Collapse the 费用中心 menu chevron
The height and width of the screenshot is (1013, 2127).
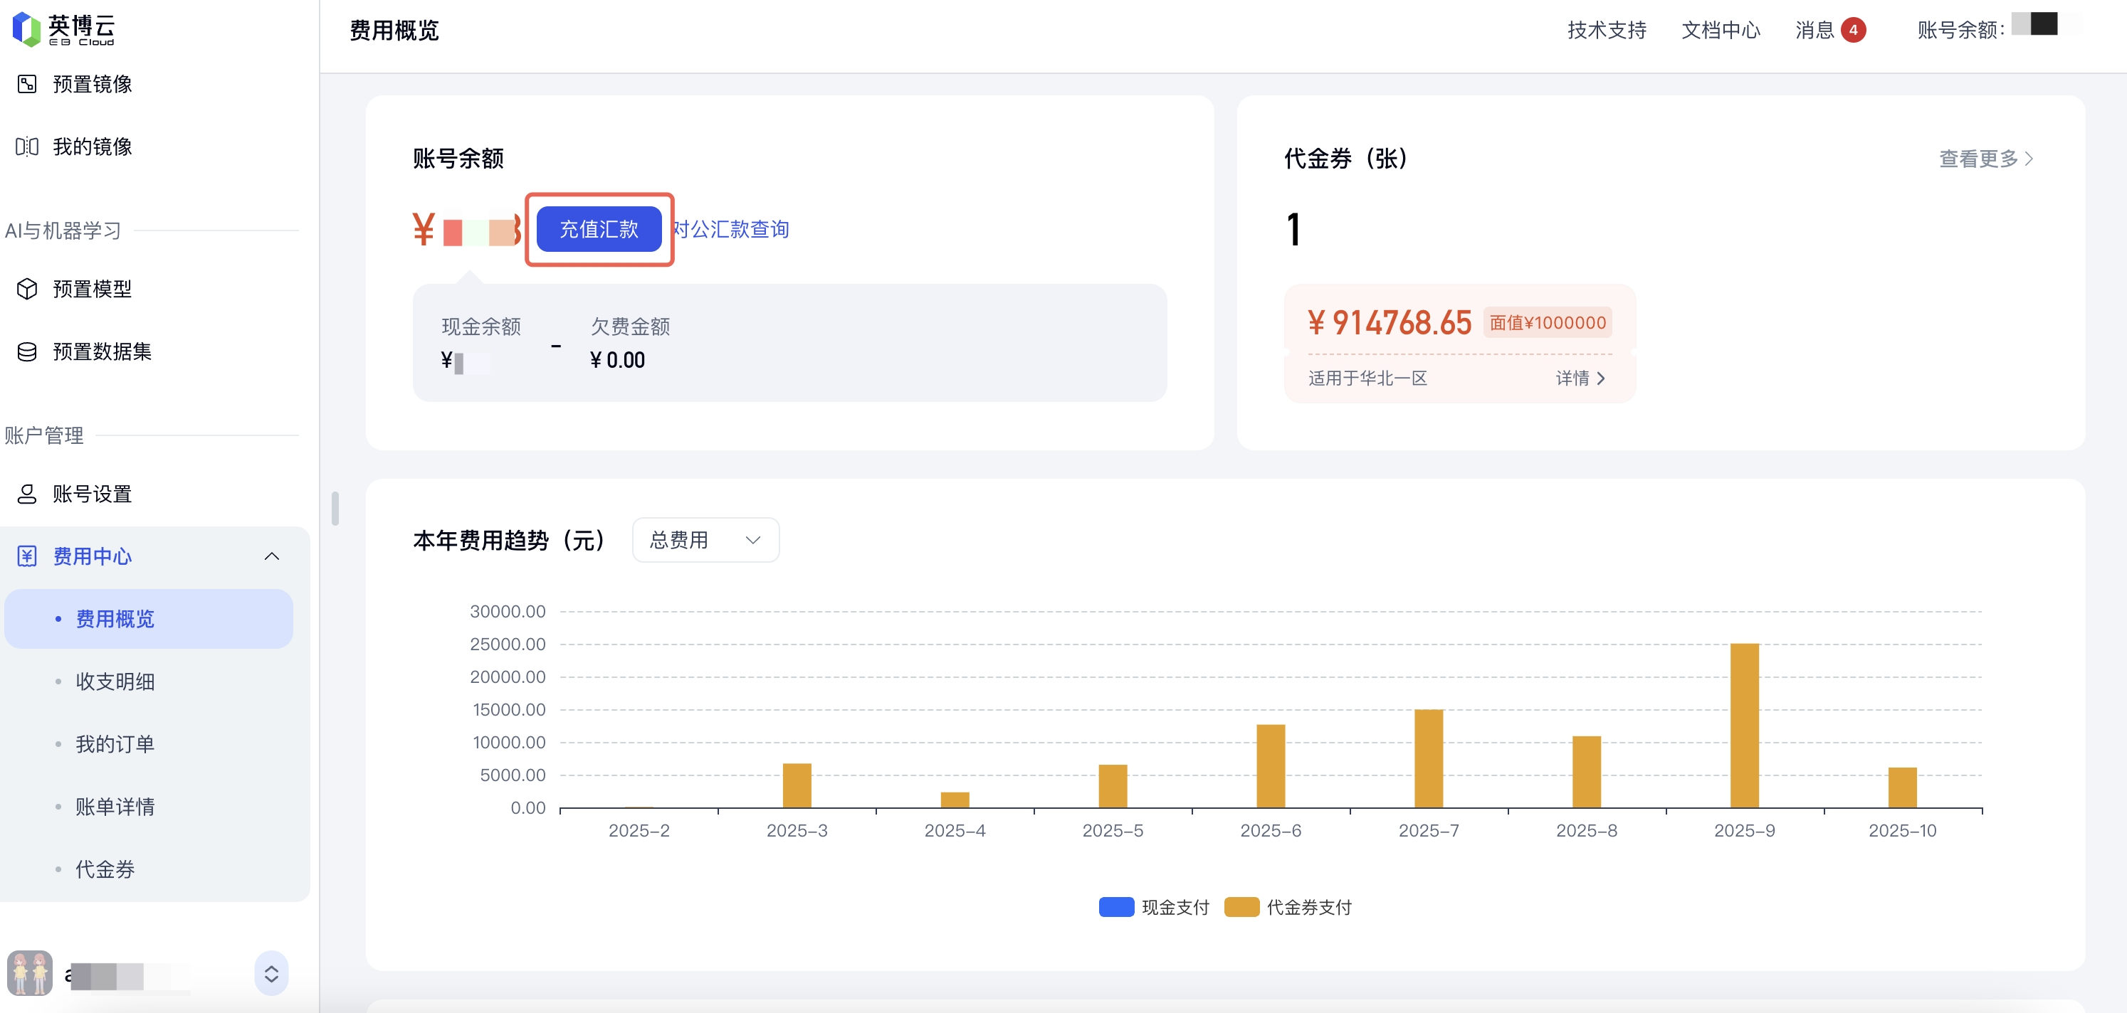[271, 556]
